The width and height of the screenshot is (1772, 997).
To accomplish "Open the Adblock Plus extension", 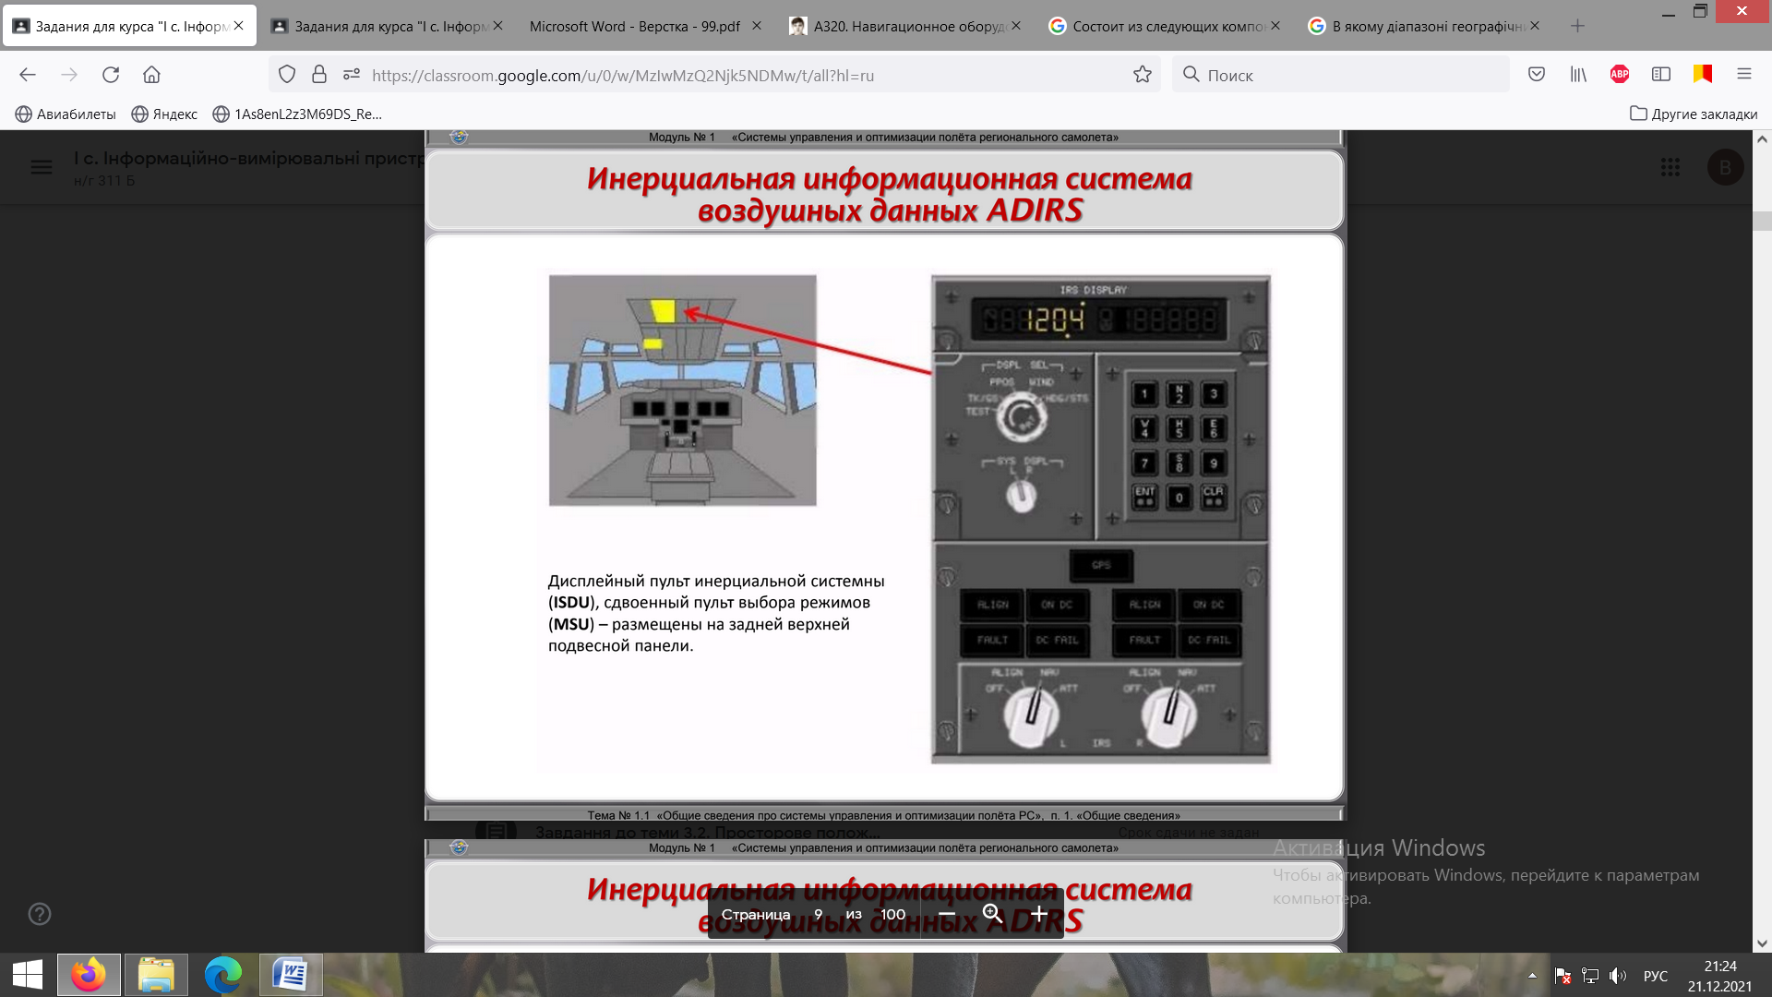I will (x=1620, y=75).
